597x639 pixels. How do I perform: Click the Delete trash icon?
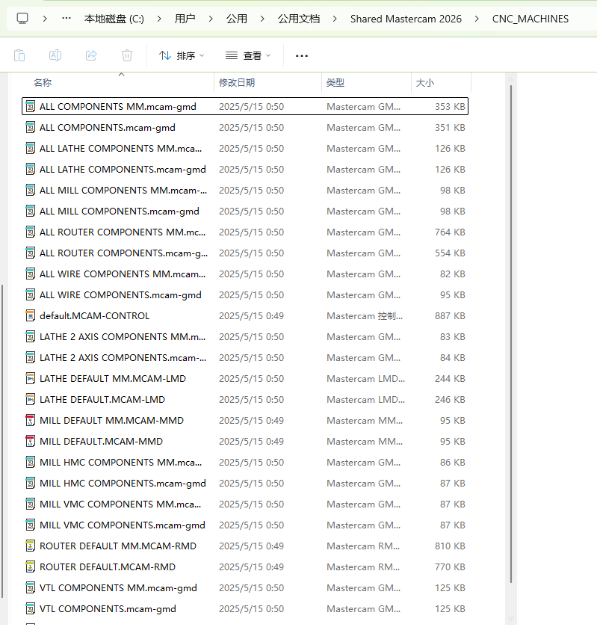[127, 55]
